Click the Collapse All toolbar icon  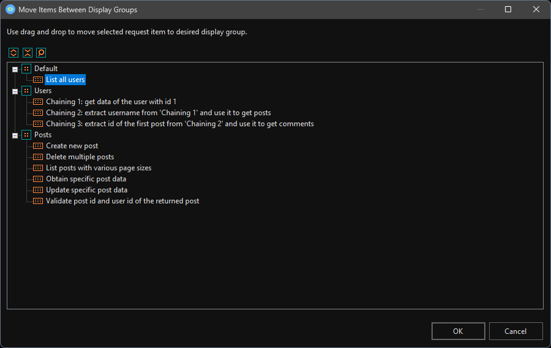(28, 53)
